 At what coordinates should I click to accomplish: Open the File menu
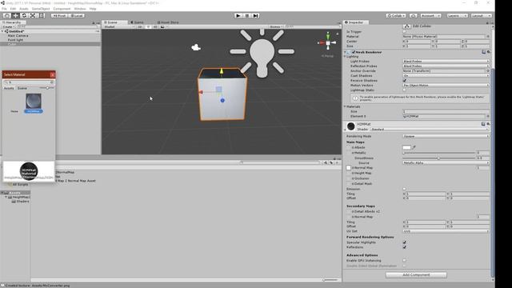click(4, 9)
